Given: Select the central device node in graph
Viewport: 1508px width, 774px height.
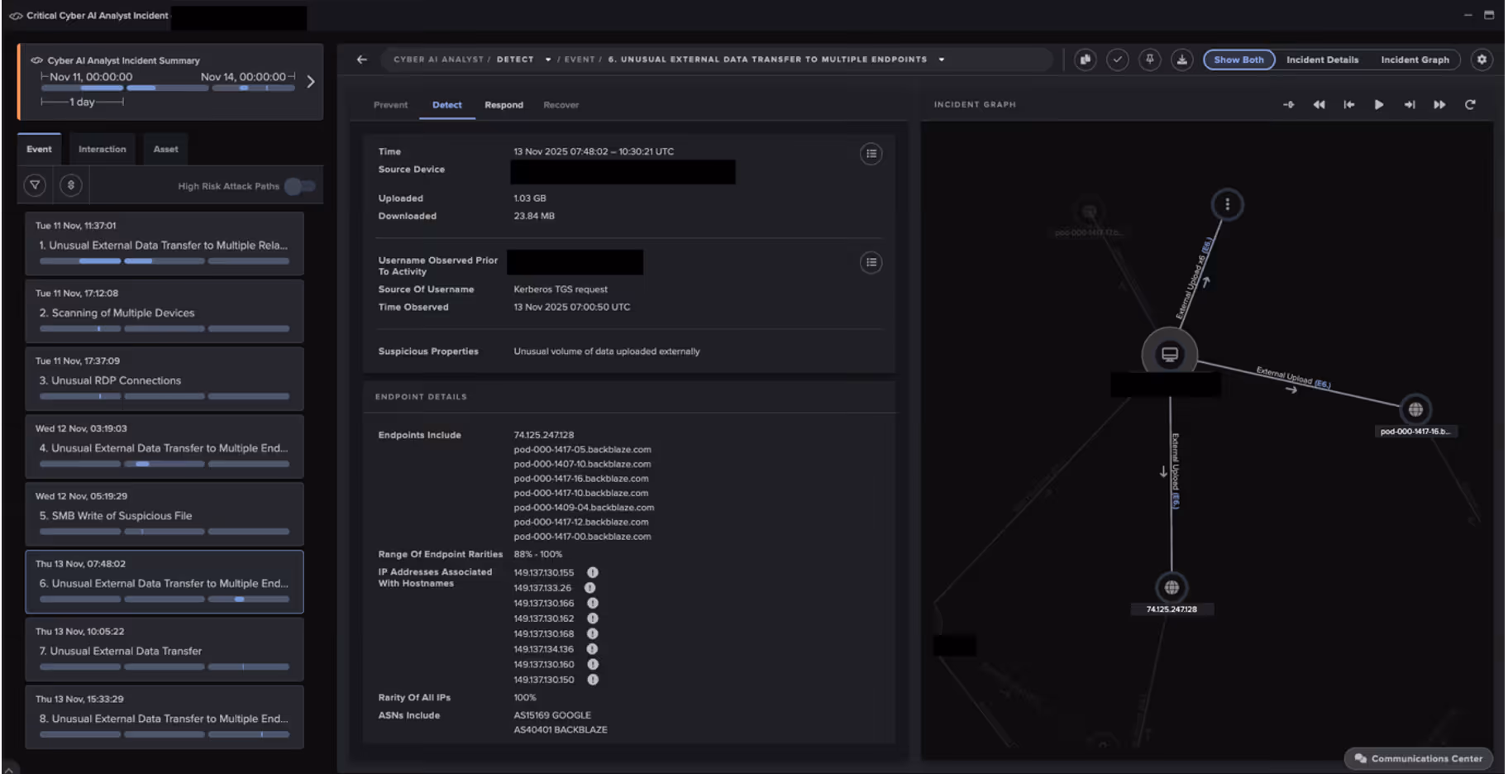Looking at the screenshot, I should pos(1169,355).
